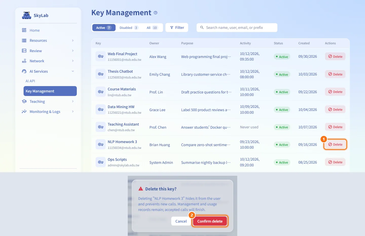Click the key icon for Ops Scripts
This screenshot has height=236, width=365.
101,162
